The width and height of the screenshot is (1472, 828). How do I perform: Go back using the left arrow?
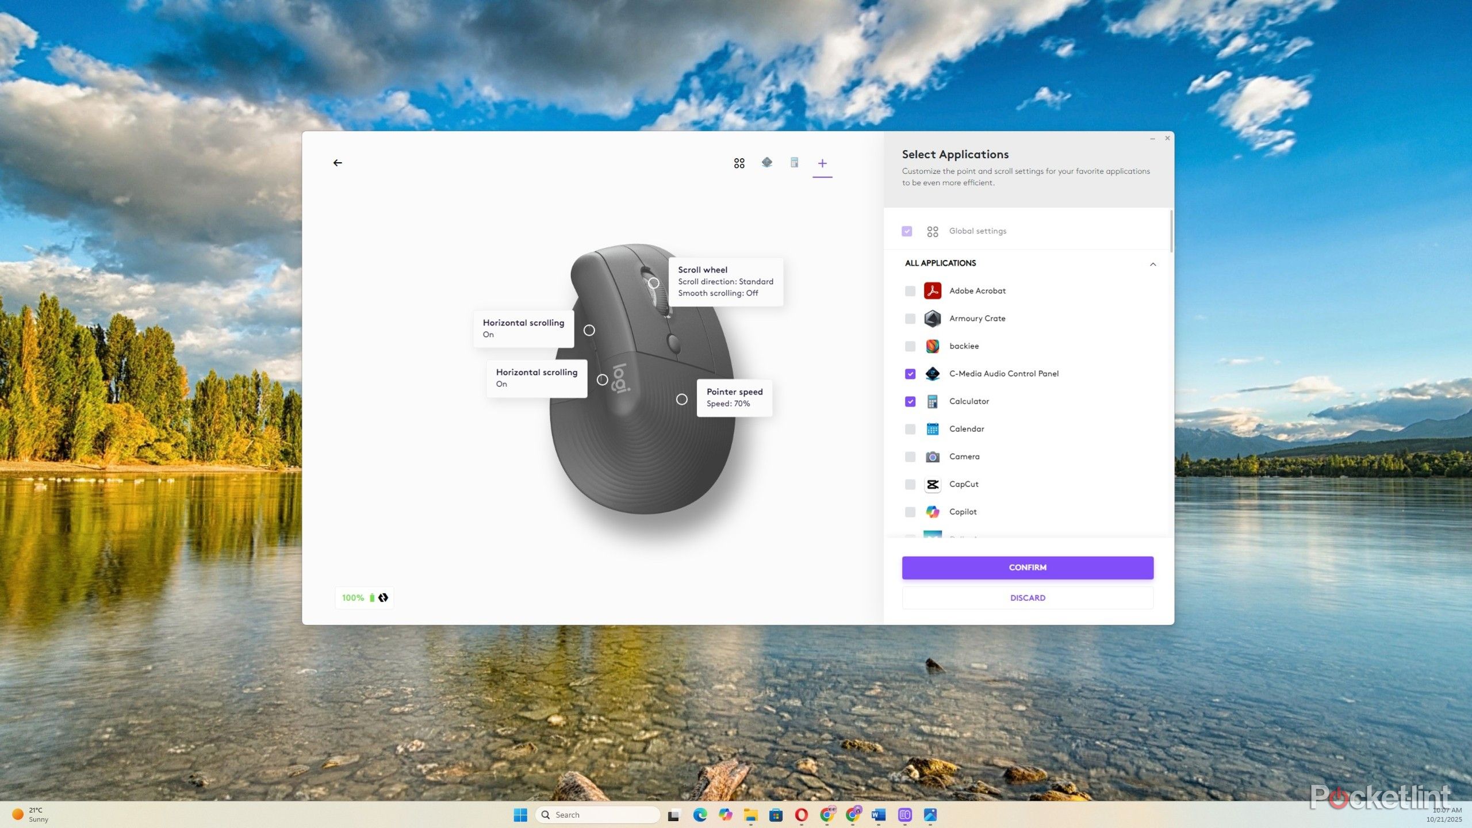click(338, 163)
